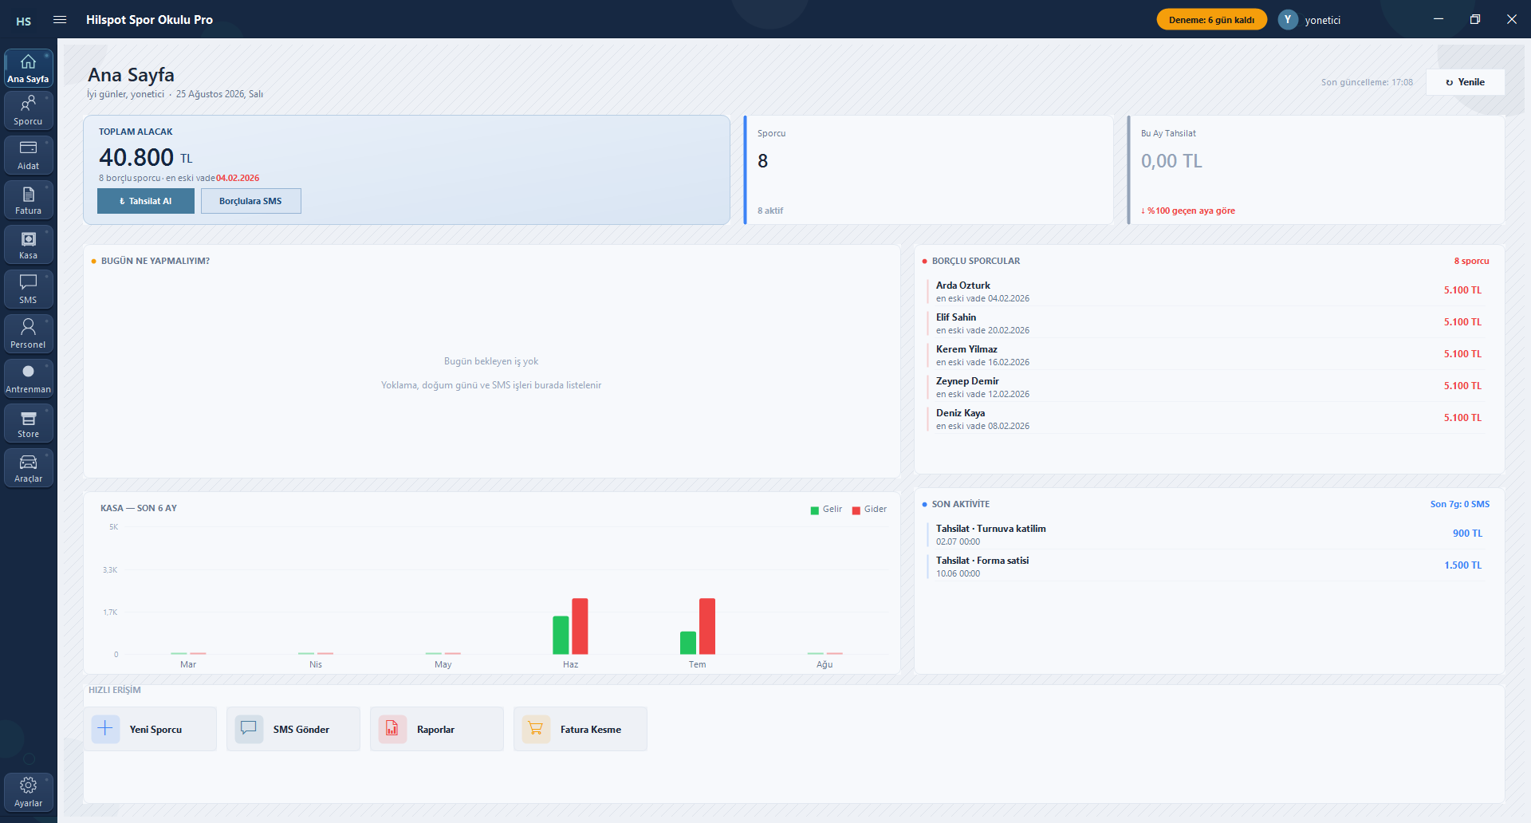The image size is (1531, 823).
Task: Click the 40.800 TL total amount
Action: 146,157
